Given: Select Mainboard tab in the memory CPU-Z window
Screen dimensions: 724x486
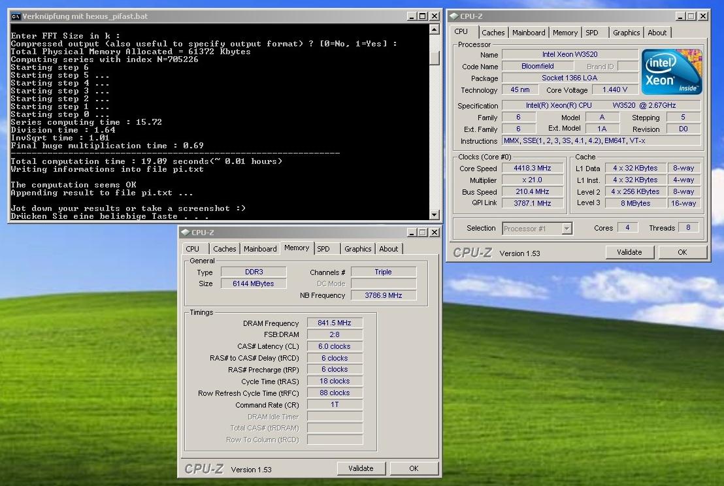Looking at the screenshot, I should click(260, 249).
